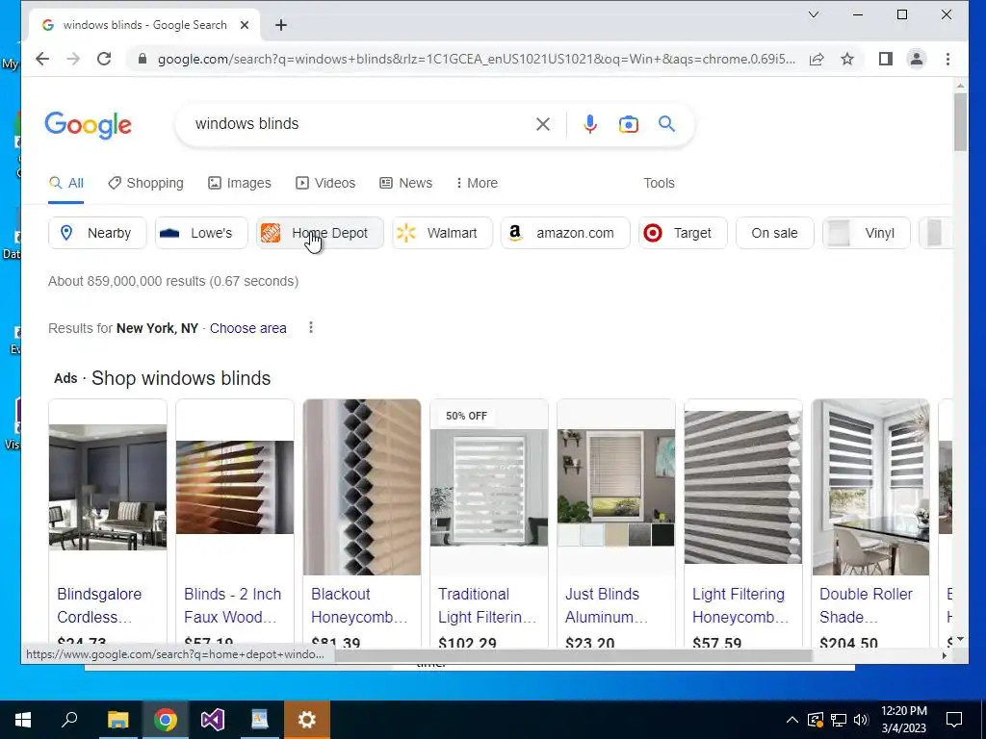Click Choose area link
The height and width of the screenshot is (739, 986).
247,328
